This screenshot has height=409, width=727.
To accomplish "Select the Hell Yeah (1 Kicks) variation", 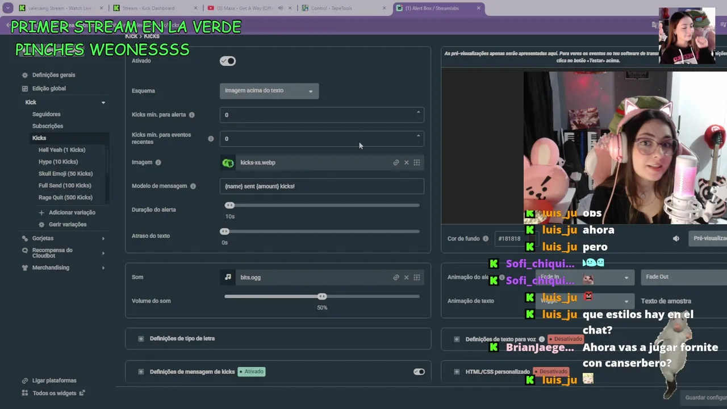I will pyautogui.click(x=62, y=150).
